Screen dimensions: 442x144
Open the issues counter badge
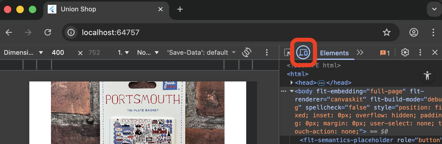385,53
